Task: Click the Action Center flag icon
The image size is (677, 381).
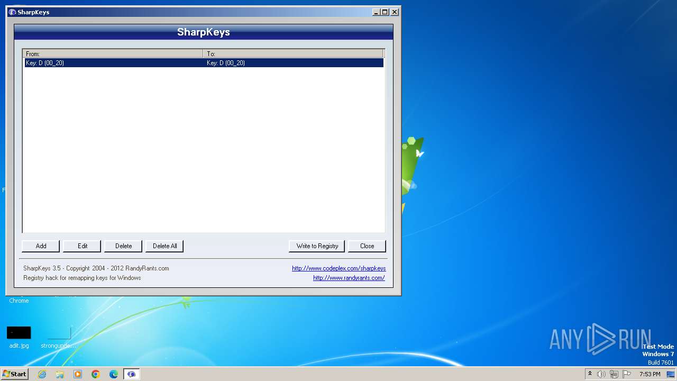Action: click(627, 374)
